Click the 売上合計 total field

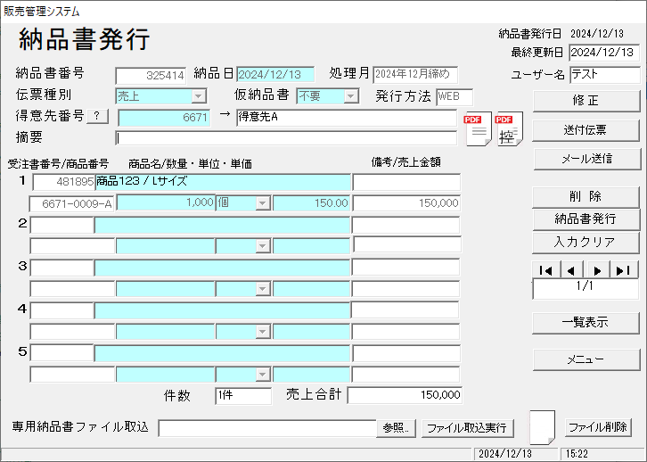pos(405,395)
